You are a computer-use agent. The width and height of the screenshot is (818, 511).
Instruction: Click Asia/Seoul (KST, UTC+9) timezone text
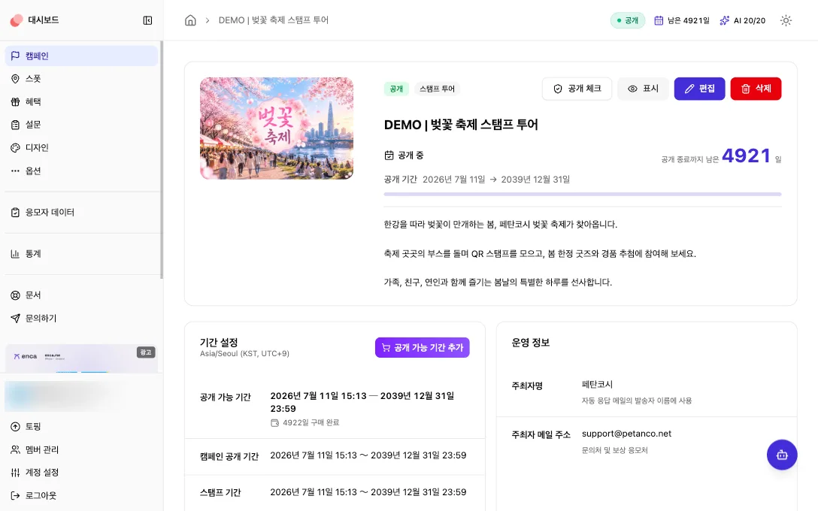point(244,353)
